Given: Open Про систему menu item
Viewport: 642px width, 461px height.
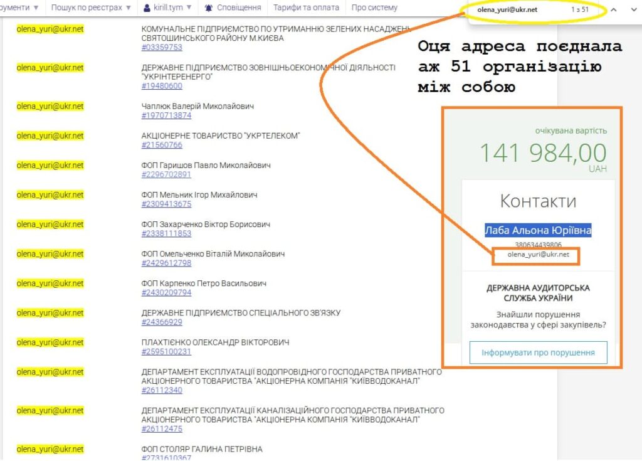Looking at the screenshot, I should pos(374,8).
